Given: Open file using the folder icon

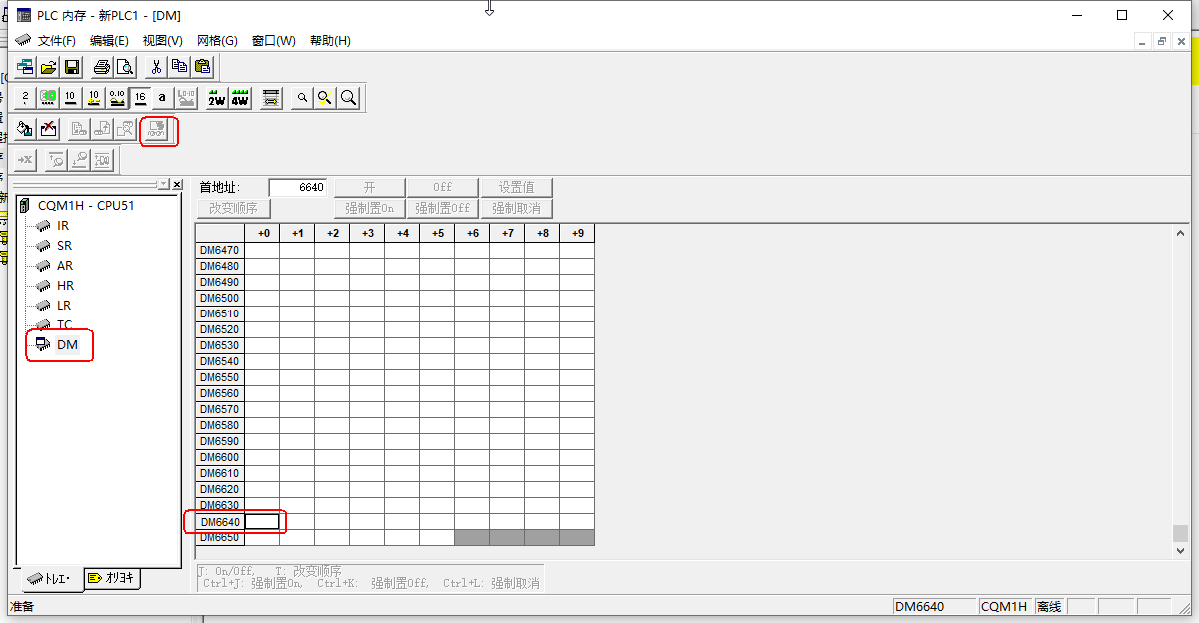Looking at the screenshot, I should click(x=48, y=67).
